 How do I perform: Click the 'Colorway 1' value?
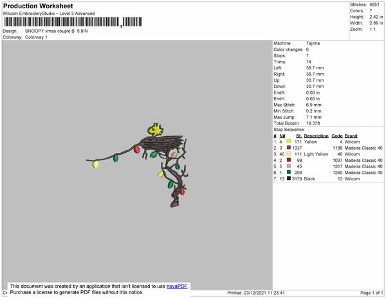(36, 37)
